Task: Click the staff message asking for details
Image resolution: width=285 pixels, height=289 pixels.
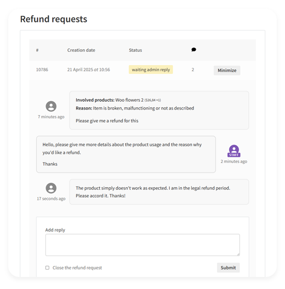Action: point(126,154)
